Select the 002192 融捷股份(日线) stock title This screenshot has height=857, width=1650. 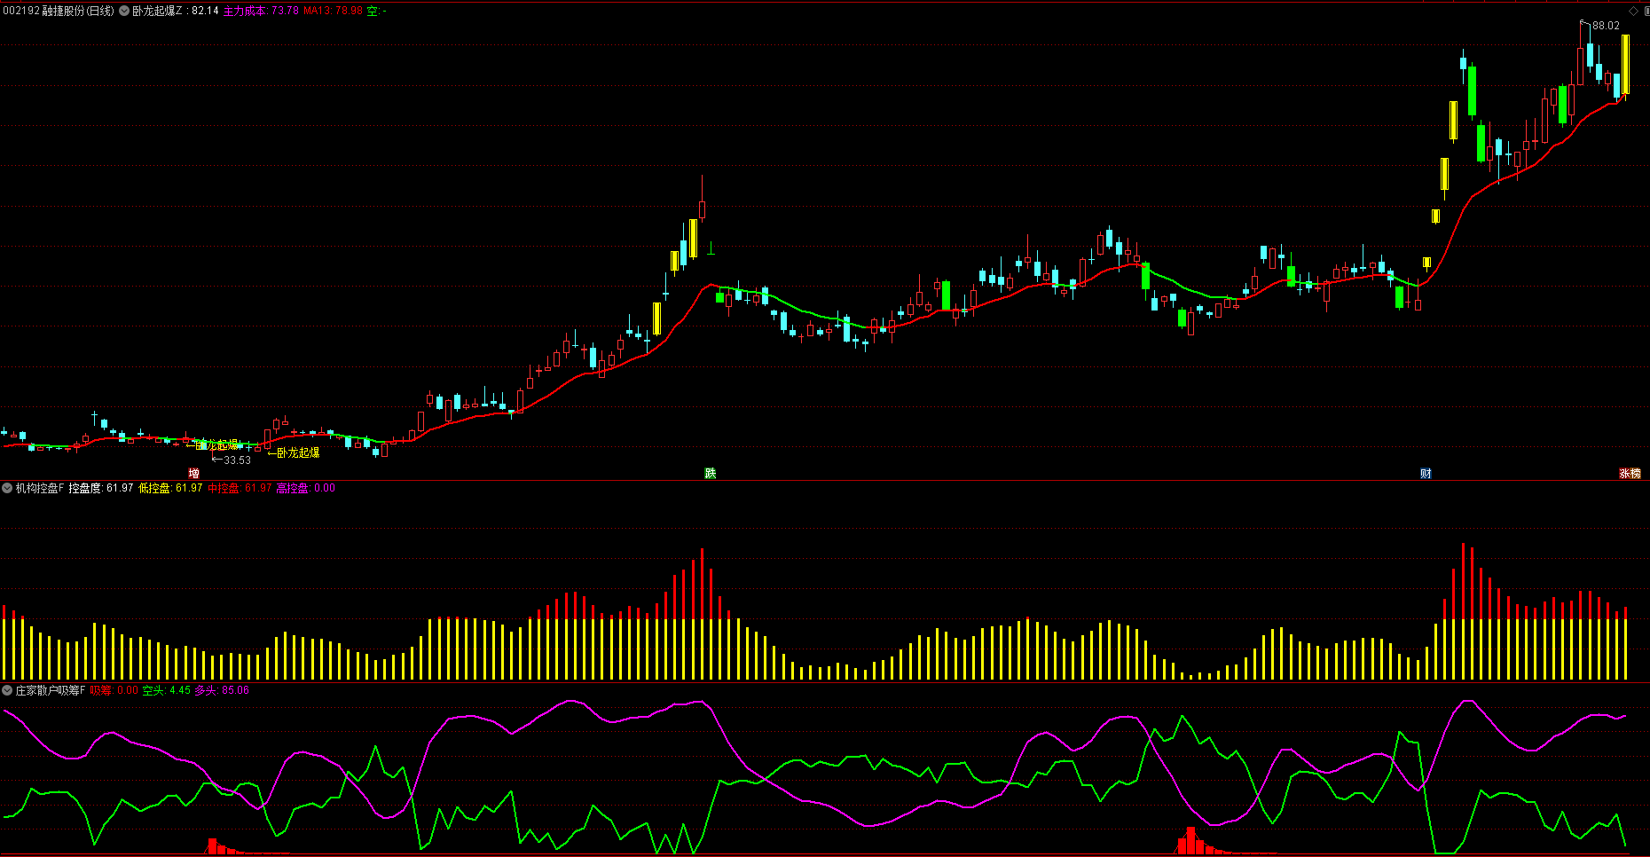click(x=59, y=12)
